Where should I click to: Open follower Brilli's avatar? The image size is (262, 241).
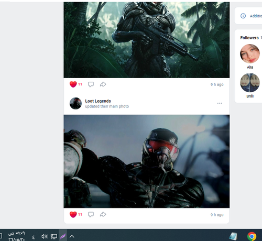250,83
